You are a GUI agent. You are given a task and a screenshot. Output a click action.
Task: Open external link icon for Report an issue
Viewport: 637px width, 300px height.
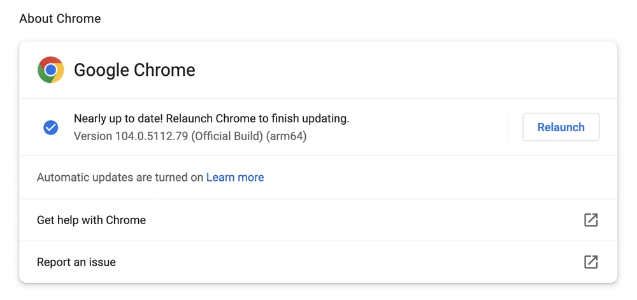[x=591, y=262]
